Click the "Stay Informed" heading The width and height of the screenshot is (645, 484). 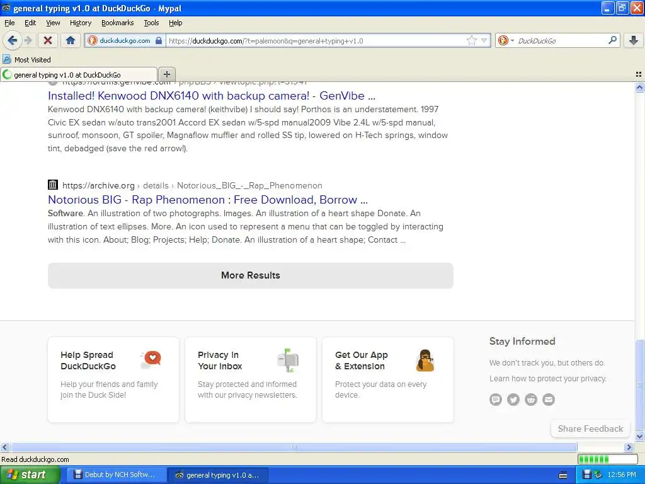pos(522,341)
